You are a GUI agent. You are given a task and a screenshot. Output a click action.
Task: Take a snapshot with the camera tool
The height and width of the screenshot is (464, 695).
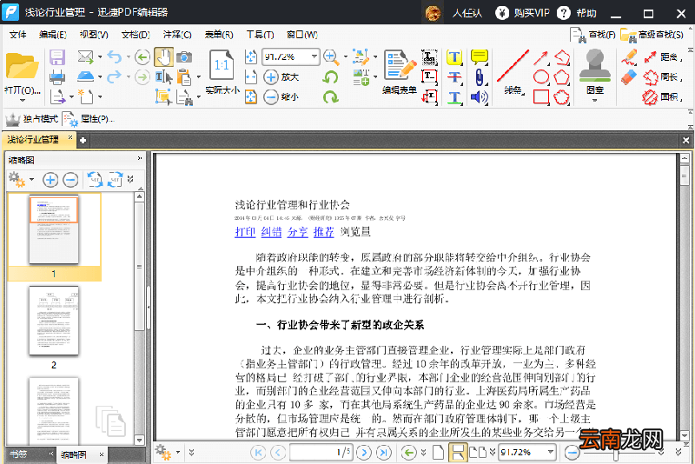184,57
